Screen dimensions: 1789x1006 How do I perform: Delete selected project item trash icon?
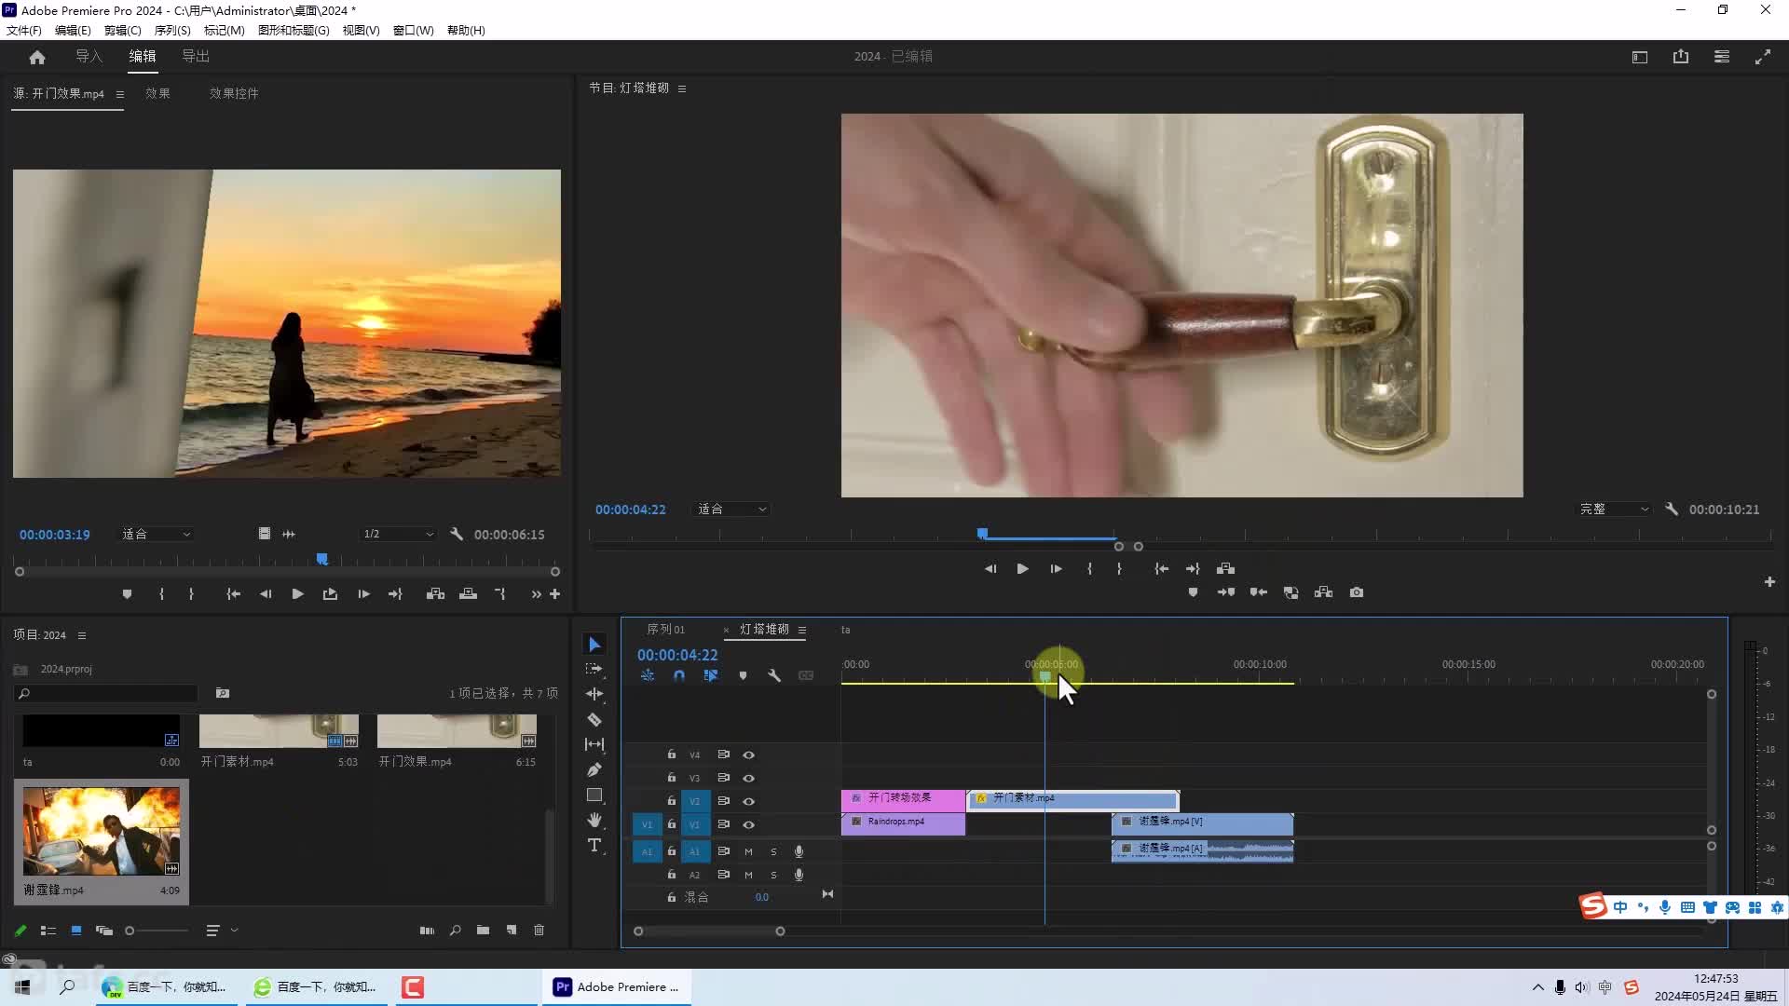pos(539,931)
